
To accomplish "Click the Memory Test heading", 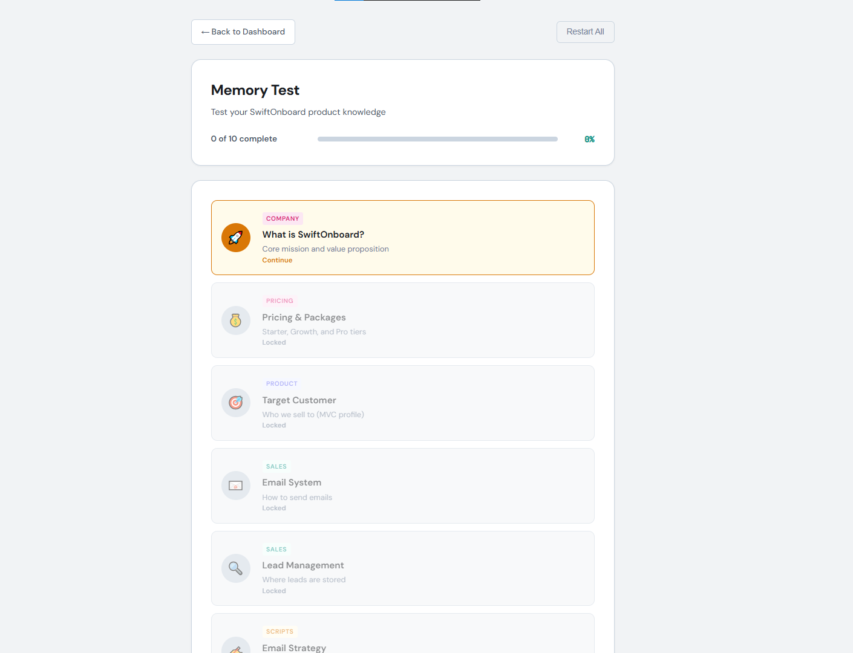I will tap(255, 90).
